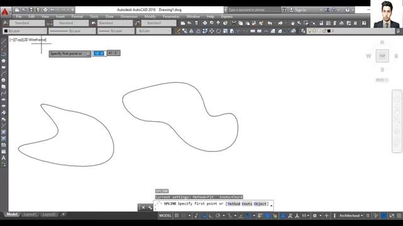Choose the Object option in command line
This screenshot has height=226, width=403.
(x=260, y=203)
